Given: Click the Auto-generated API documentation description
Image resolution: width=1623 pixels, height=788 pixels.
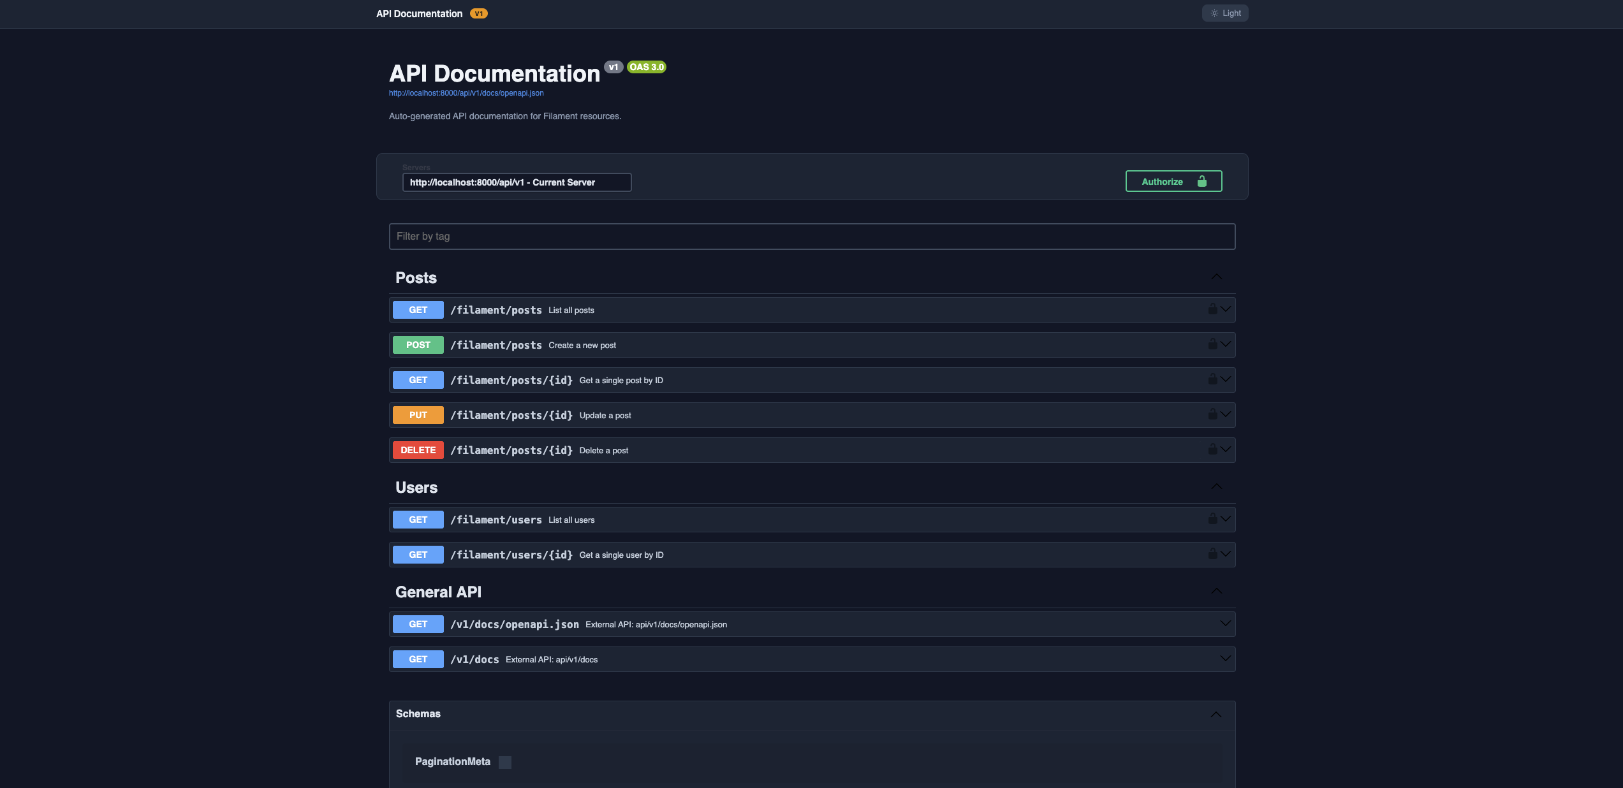Looking at the screenshot, I should click(505, 116).
